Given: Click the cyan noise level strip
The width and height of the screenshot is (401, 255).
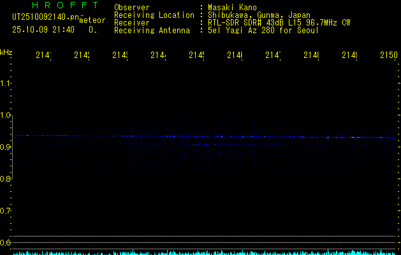Looking at the screenshot, I should (204, 252).
